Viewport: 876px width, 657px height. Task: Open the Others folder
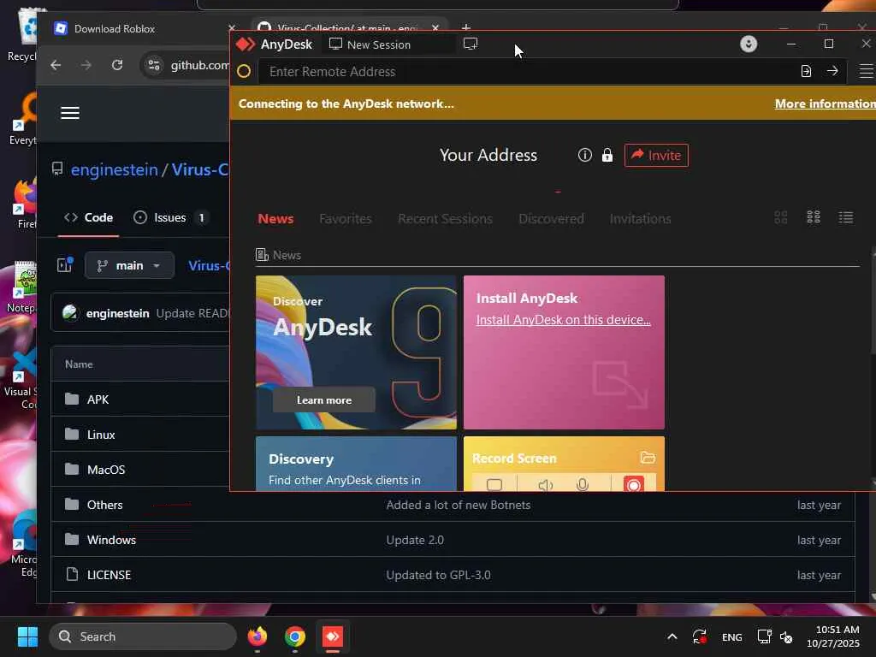[104, 505]
